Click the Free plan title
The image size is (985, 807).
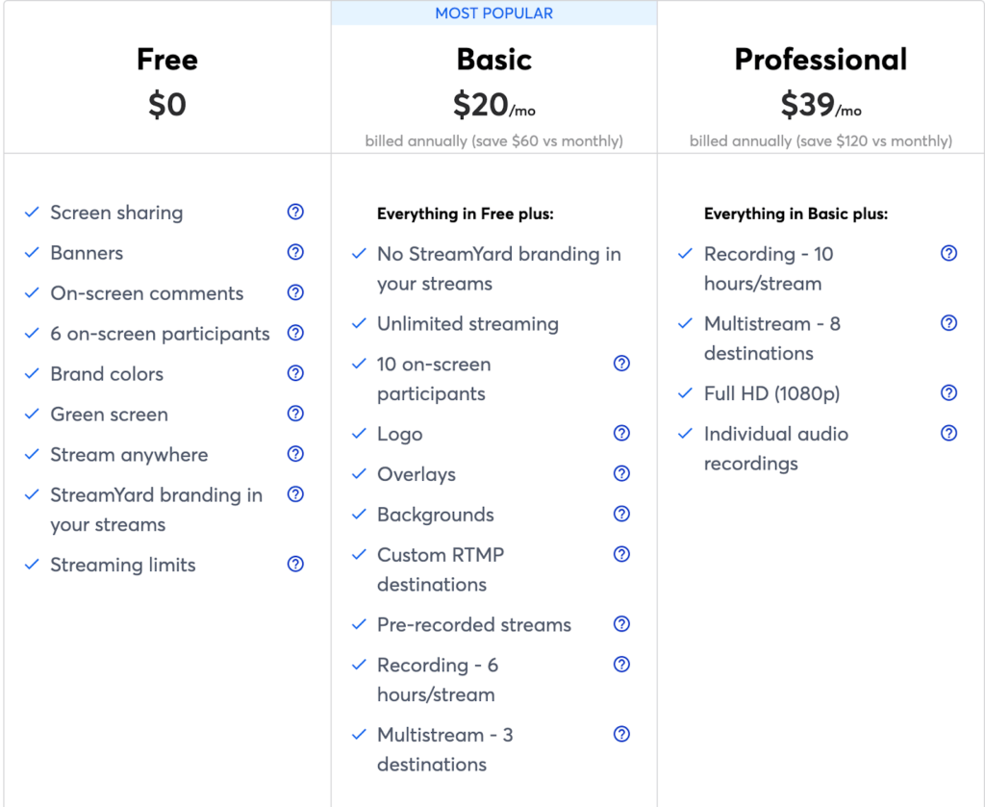tap(167, 60)
